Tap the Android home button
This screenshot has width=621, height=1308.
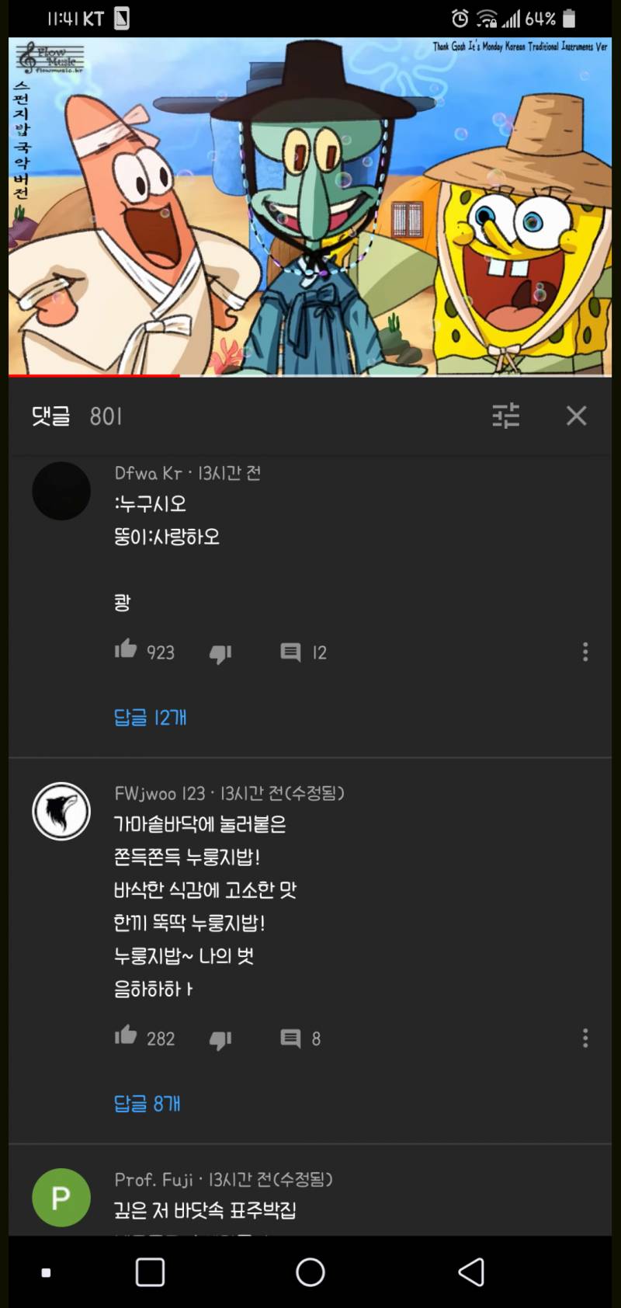(310, 1272)
